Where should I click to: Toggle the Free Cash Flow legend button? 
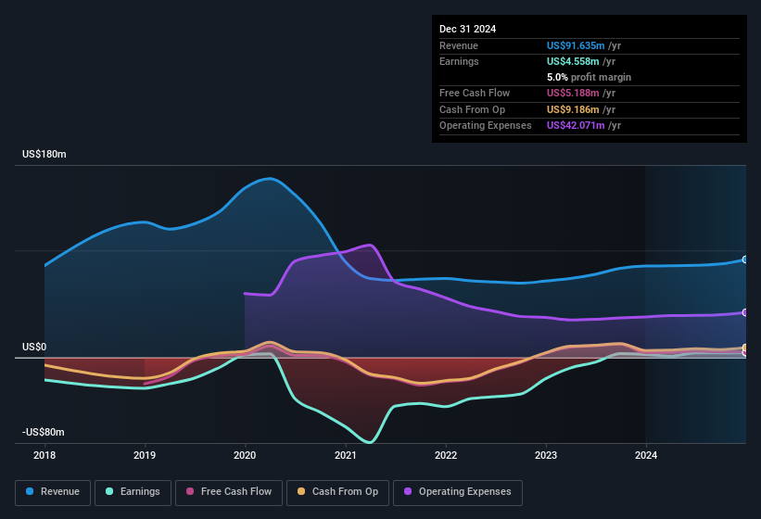coord(229,492)
